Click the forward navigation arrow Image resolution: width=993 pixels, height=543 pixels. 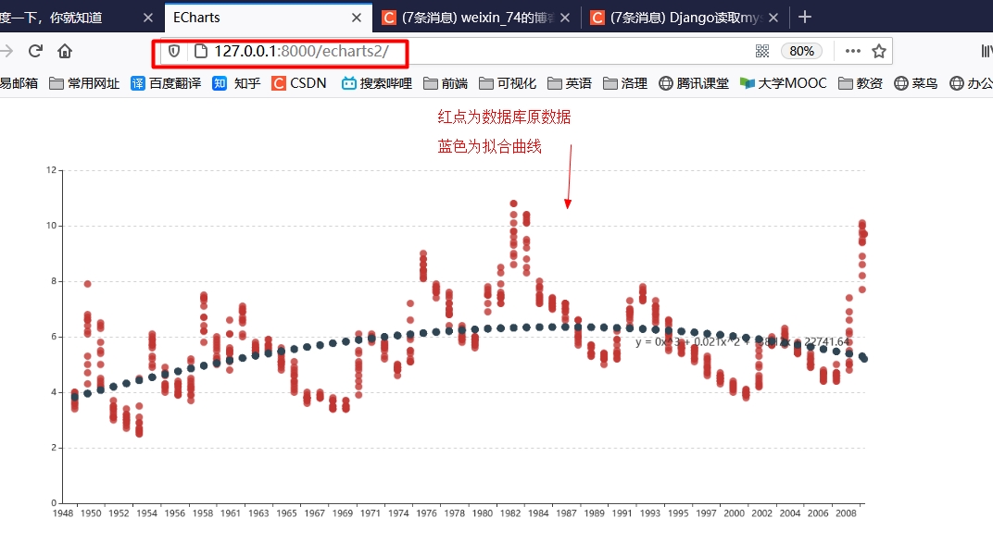6,51
